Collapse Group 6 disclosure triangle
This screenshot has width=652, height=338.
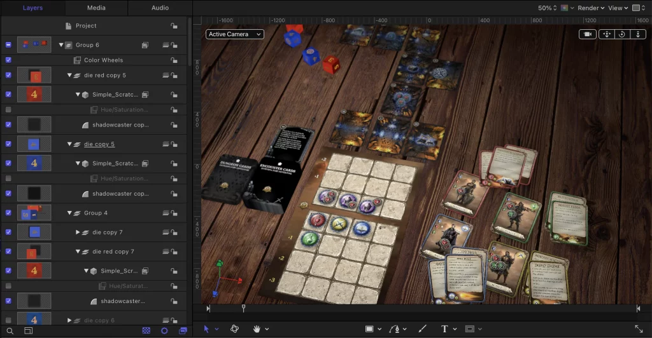(61, 44)
